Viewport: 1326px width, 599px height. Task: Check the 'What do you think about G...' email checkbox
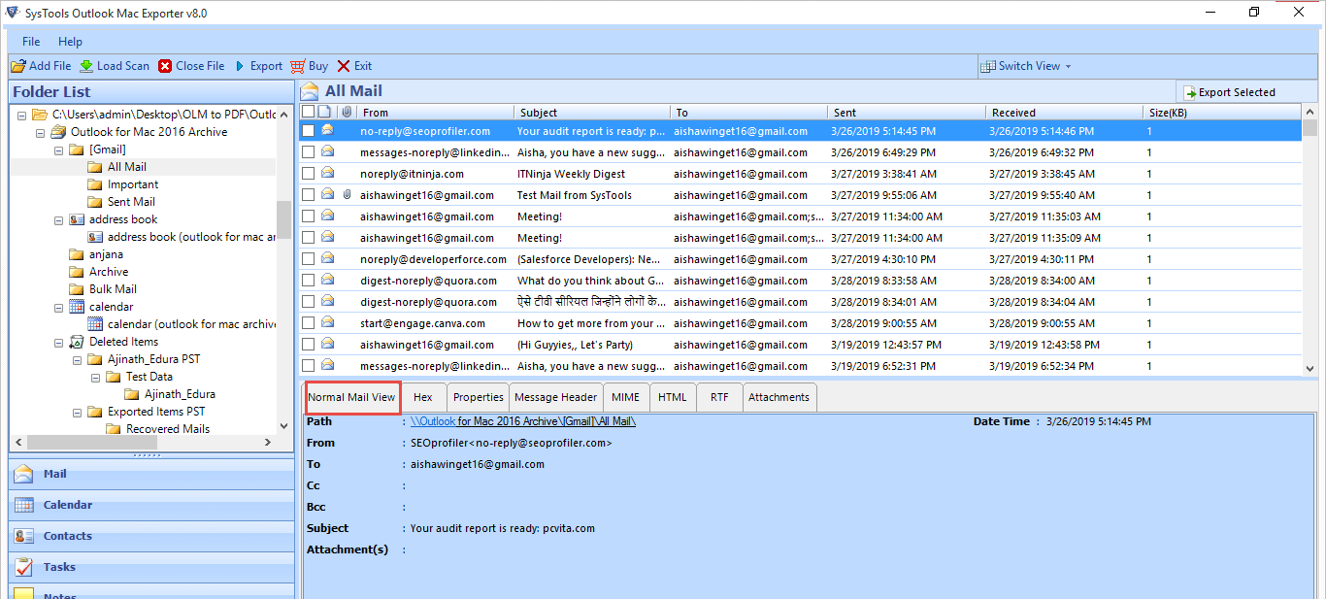pyautogui.click(x=308, y=281)
